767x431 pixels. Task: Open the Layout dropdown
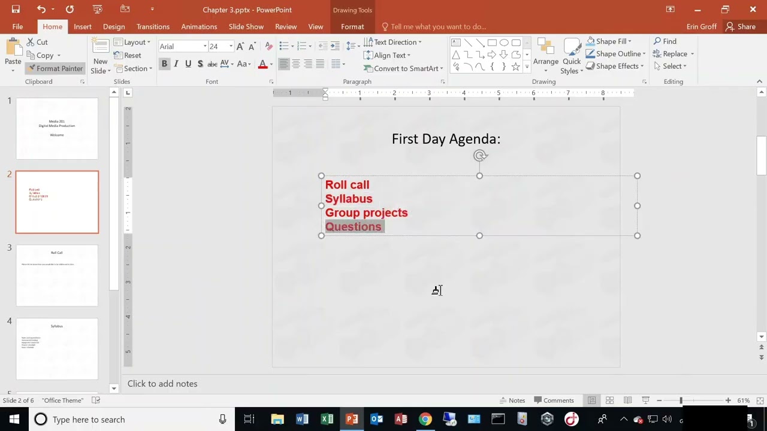[x=132, y=43]
